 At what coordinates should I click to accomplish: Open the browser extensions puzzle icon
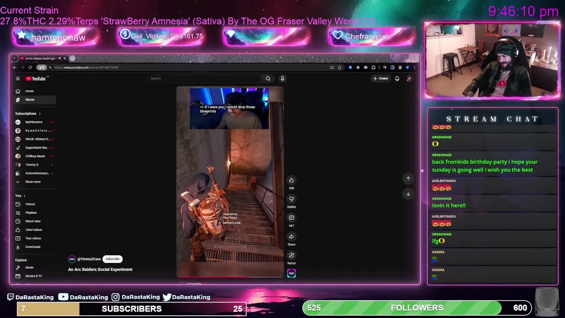coord(373,68)
